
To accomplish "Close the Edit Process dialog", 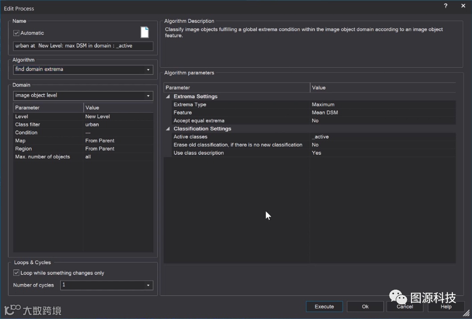I will (463, 6).
